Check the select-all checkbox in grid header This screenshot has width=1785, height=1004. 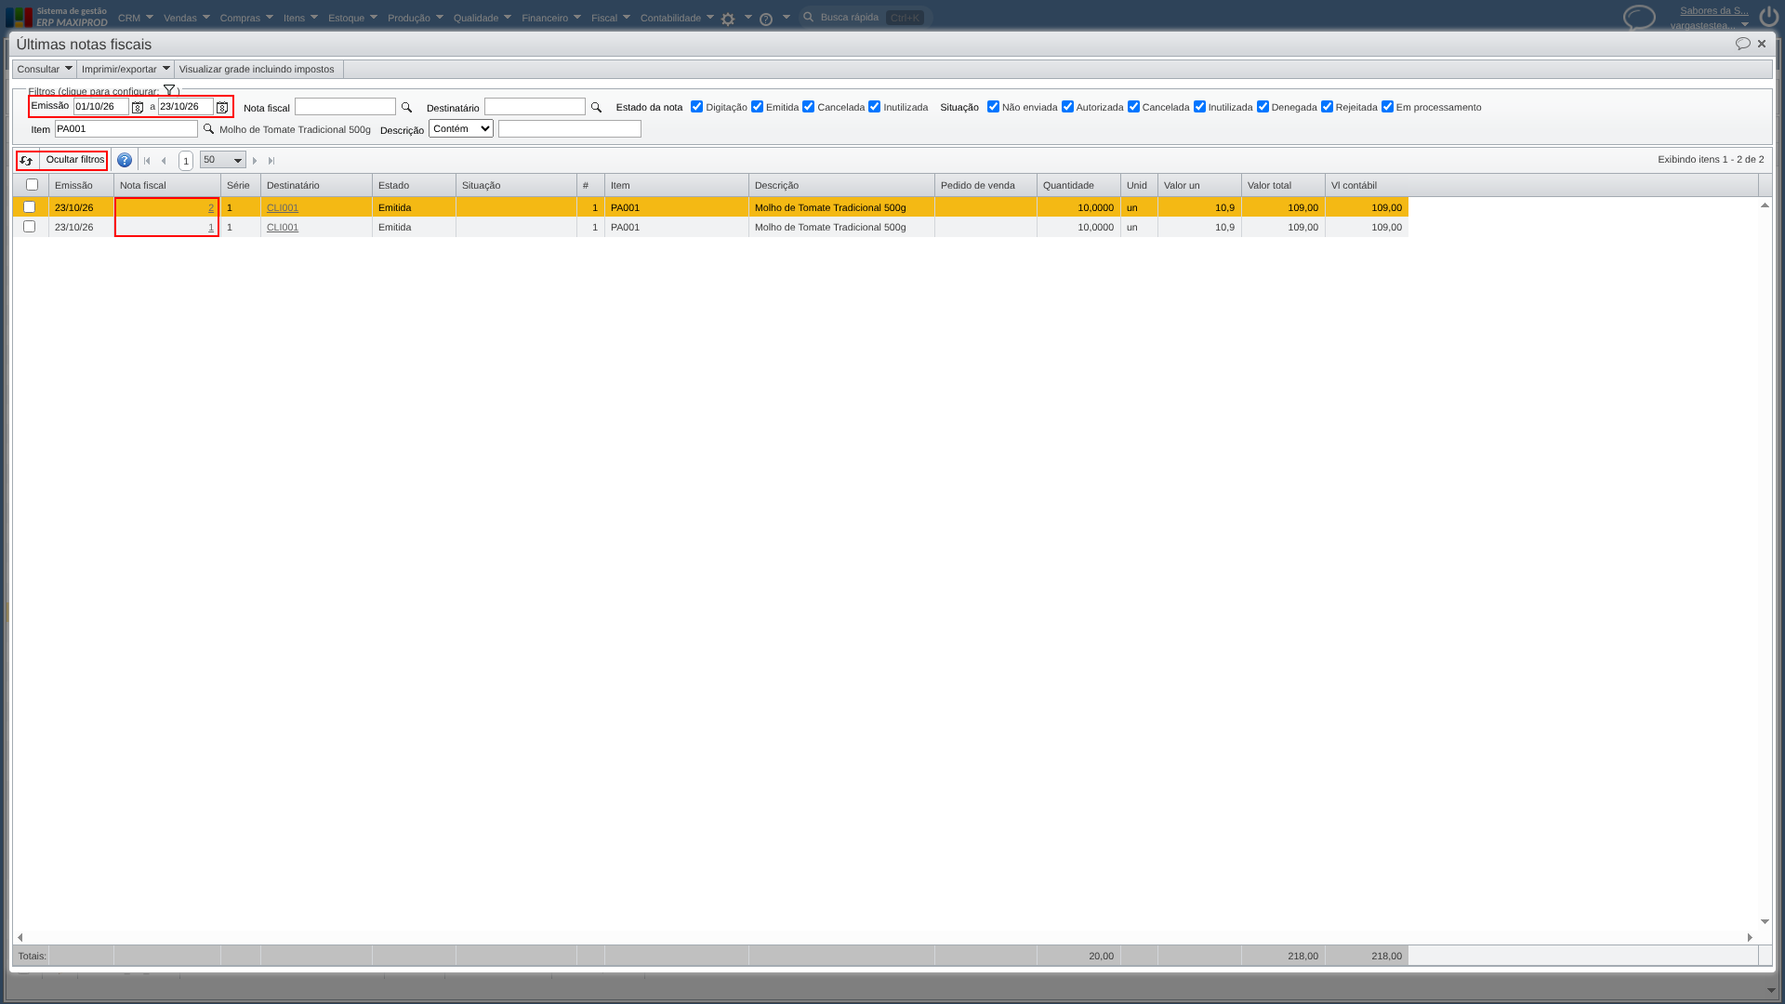(32, 185)
